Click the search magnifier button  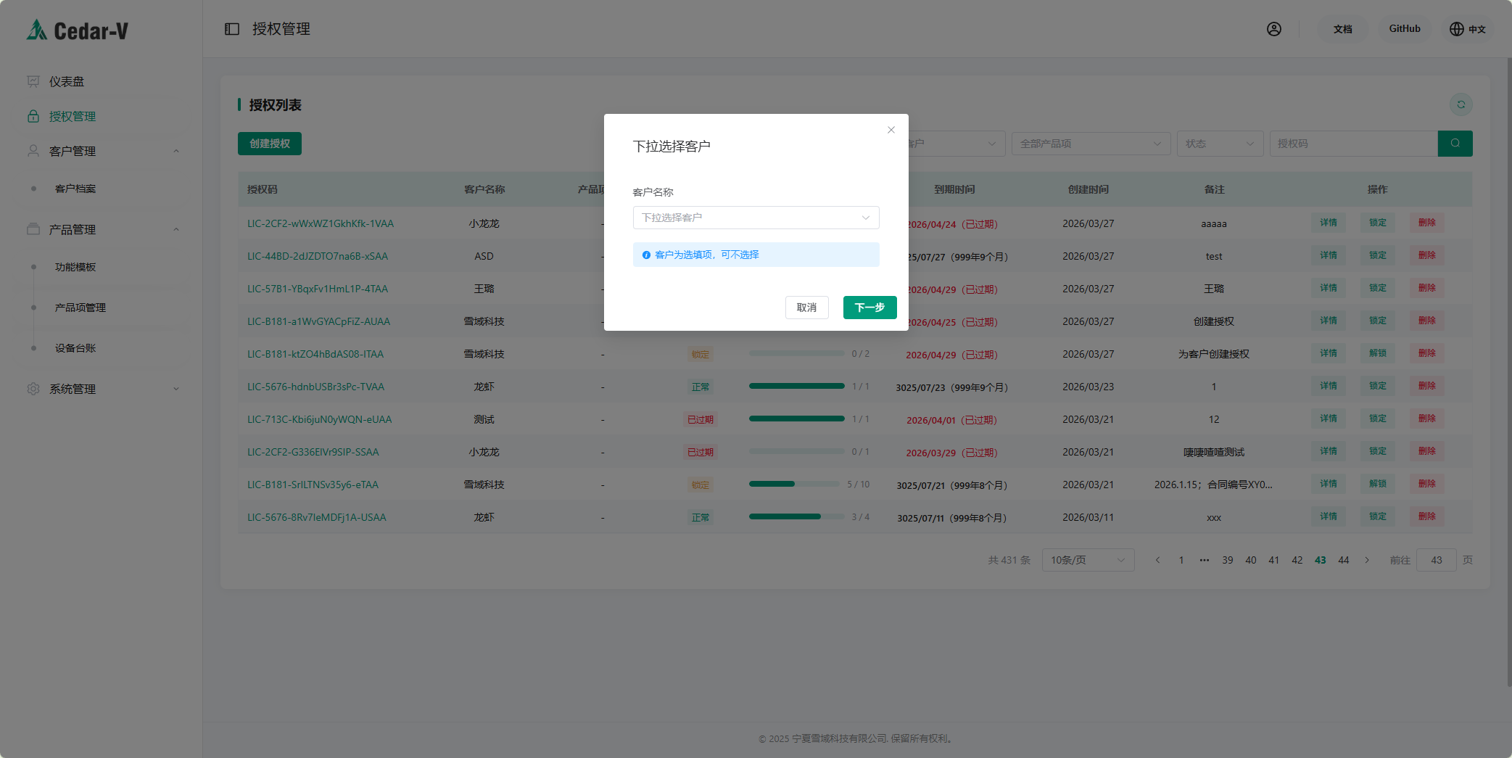point(1455,144)
